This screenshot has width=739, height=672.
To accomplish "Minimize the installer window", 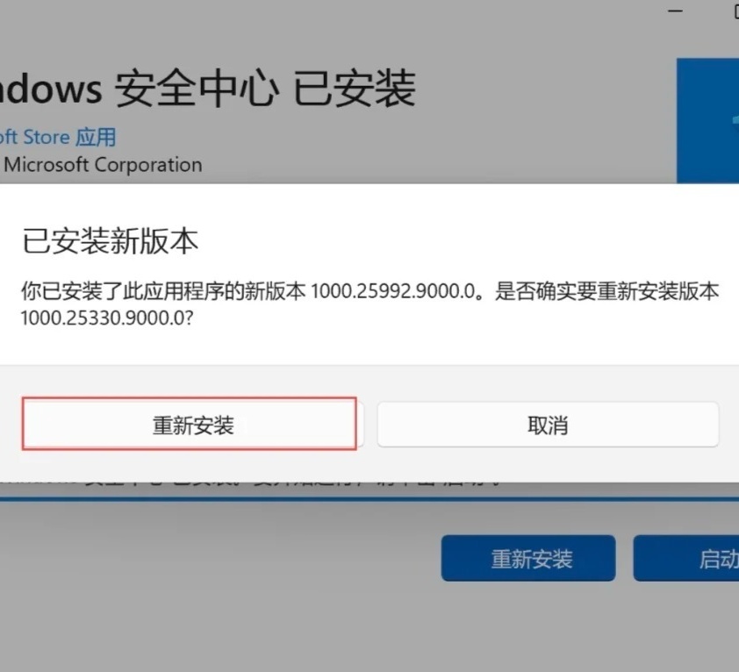I will tap(676, 11).
